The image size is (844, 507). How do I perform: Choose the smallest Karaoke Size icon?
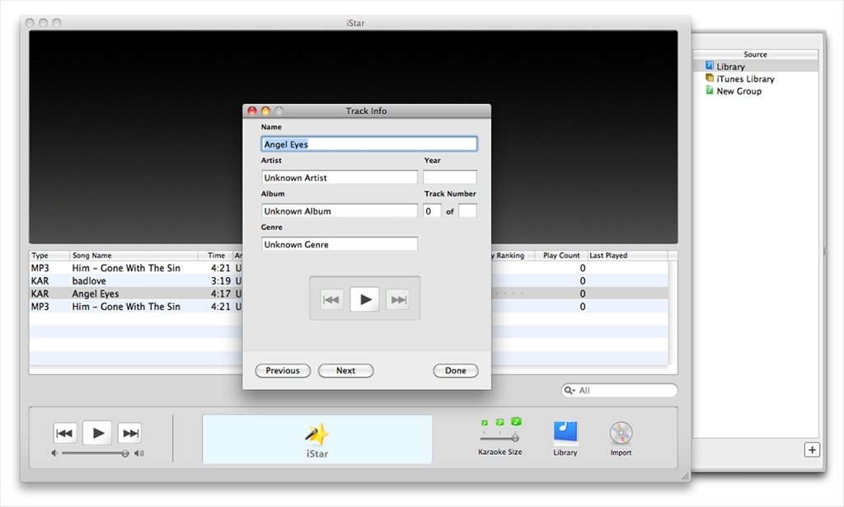(x=484, y=423)
